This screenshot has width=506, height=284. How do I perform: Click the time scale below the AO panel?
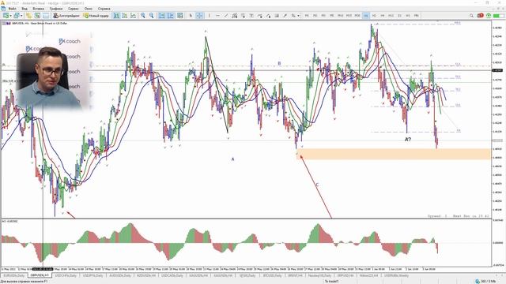[246, 269]
